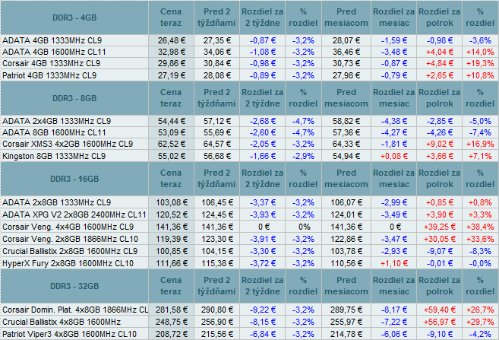
Task: Select the +38,4% percent difference value
Action: (x=480, y=227)
